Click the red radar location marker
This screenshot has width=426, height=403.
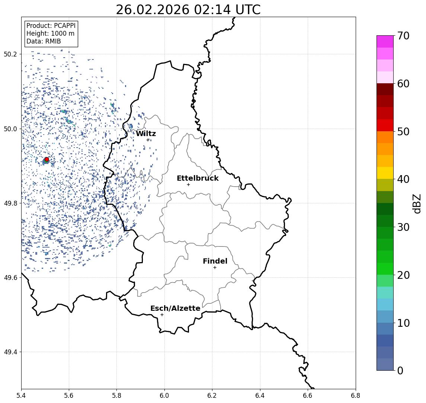(x=47, y=159)
